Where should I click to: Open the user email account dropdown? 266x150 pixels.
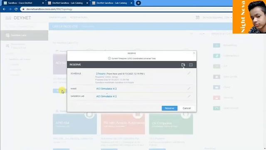[x=217, y=17]
